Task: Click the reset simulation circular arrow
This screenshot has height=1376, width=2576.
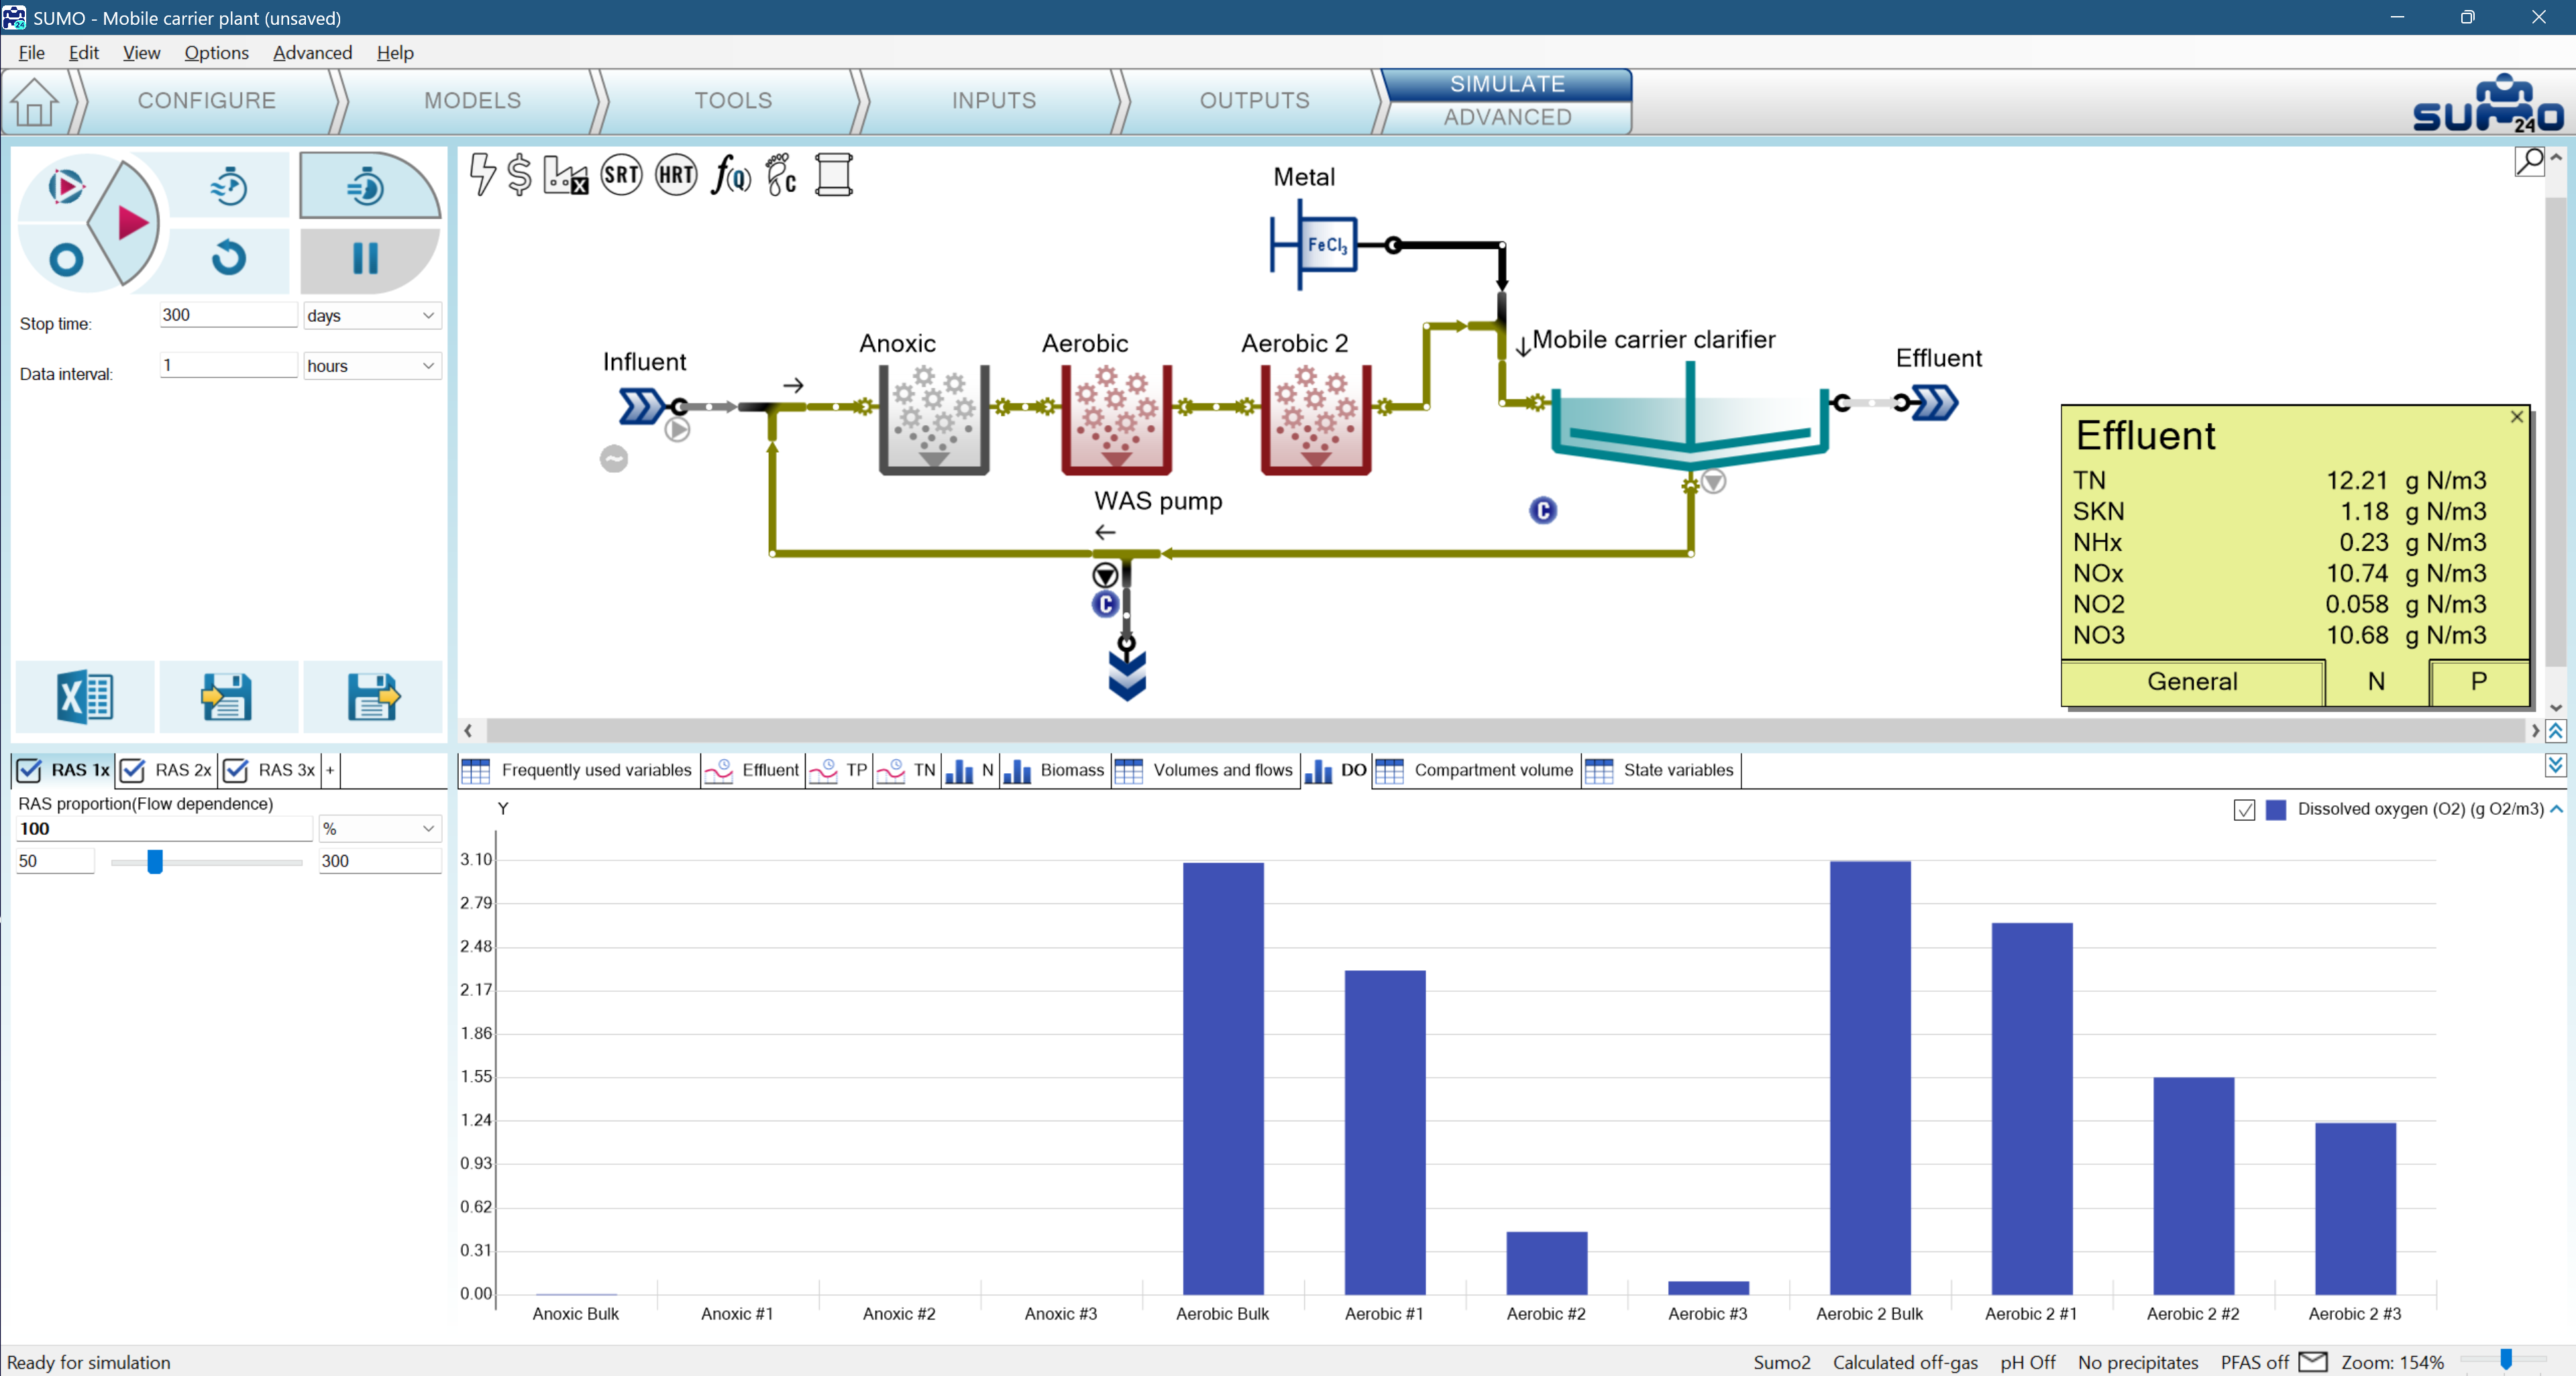Action: coord(229,257)
